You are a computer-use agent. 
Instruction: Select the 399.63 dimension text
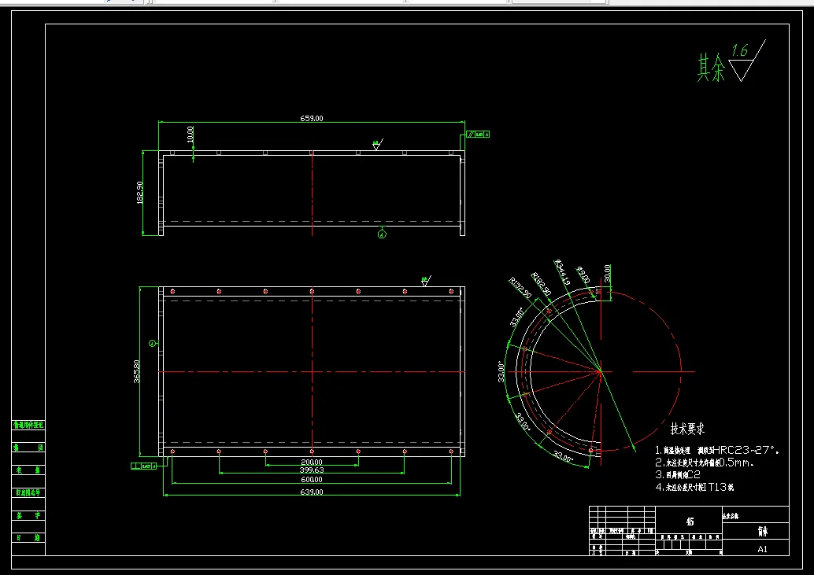coord(312,470)
